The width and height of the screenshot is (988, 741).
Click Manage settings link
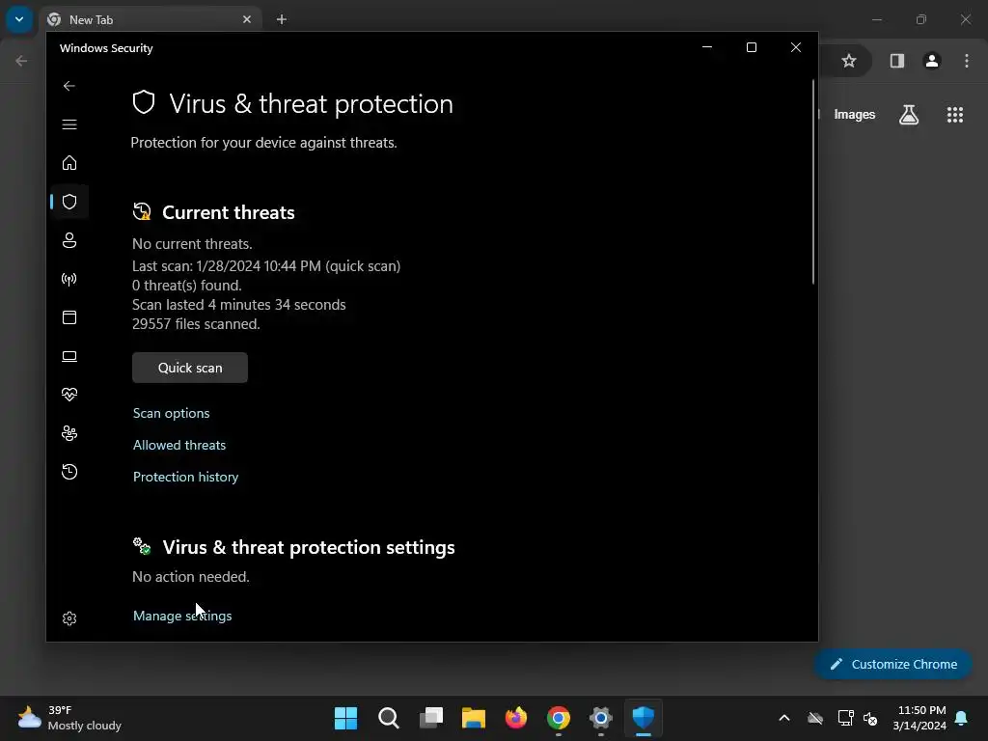click(182, 616)
